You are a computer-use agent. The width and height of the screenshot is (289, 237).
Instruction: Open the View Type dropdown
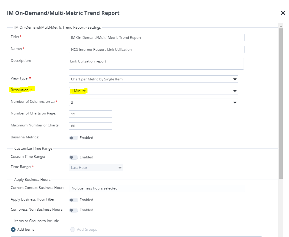(x=153, y=79)
